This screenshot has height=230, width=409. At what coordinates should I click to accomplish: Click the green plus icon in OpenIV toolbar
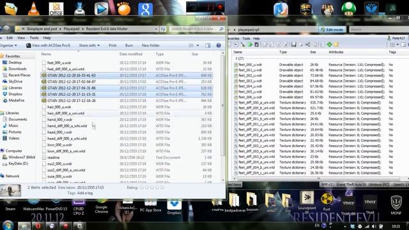[x=330, y=45]
